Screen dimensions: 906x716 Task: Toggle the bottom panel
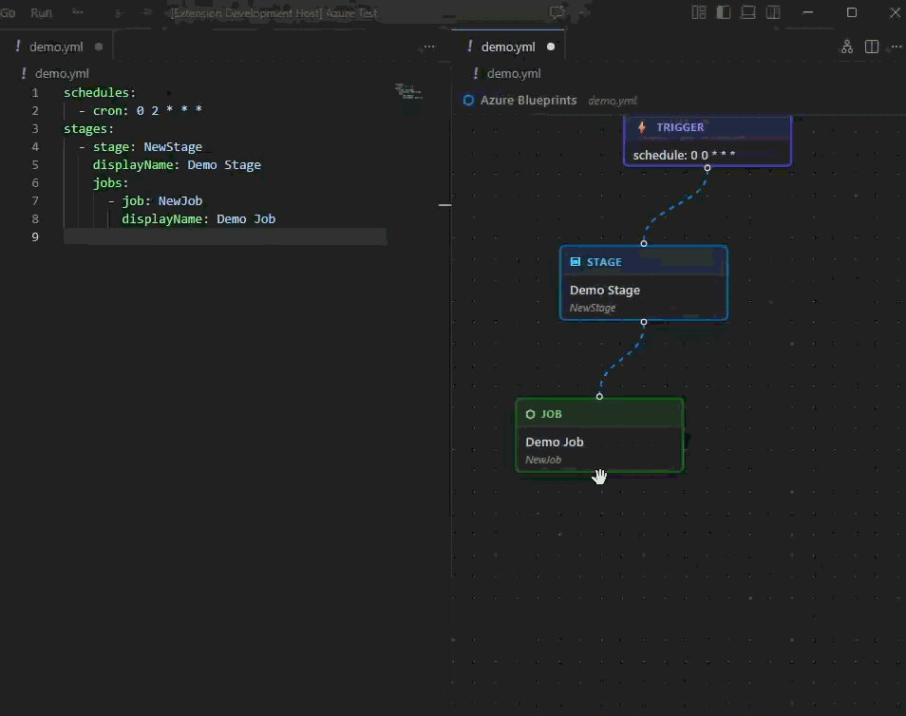pyautogui.click(x=748, y=12)
